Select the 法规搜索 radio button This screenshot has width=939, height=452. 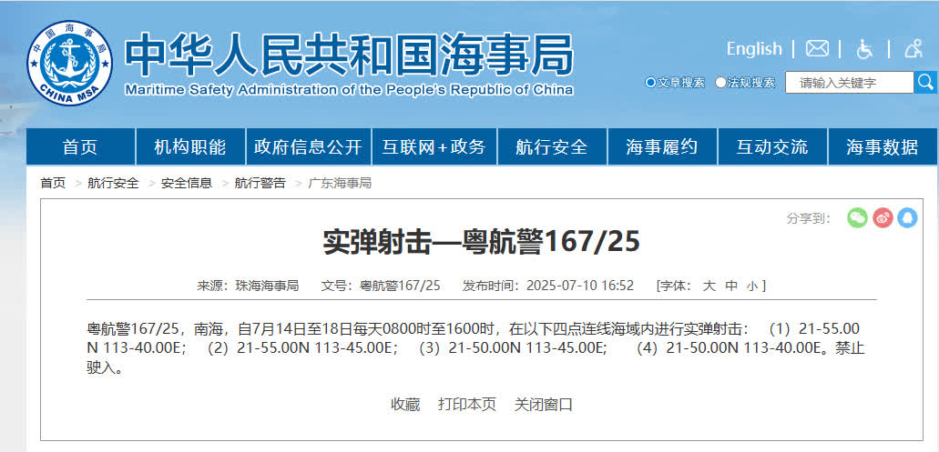pyautogui.click(x=720, y=83)
